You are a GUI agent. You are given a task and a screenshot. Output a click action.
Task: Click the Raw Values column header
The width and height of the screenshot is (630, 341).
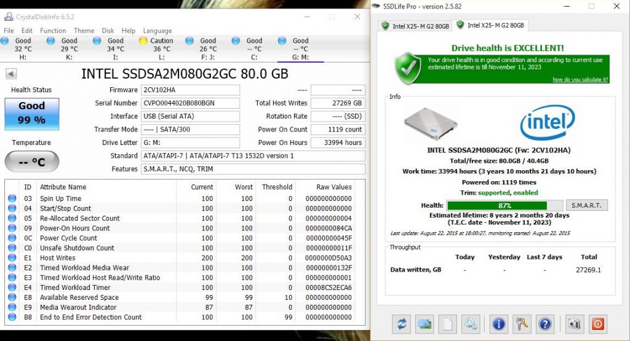click(334, 187)
